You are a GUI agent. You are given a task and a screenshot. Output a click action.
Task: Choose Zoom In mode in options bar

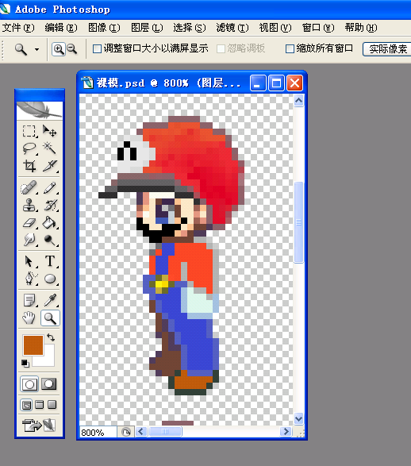pyautogui.click(x=59, y=48)
